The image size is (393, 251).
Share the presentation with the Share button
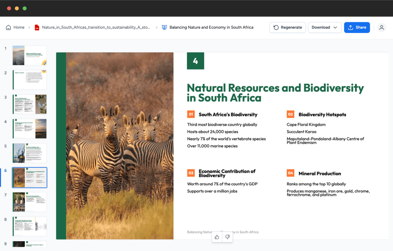[357, 27]
